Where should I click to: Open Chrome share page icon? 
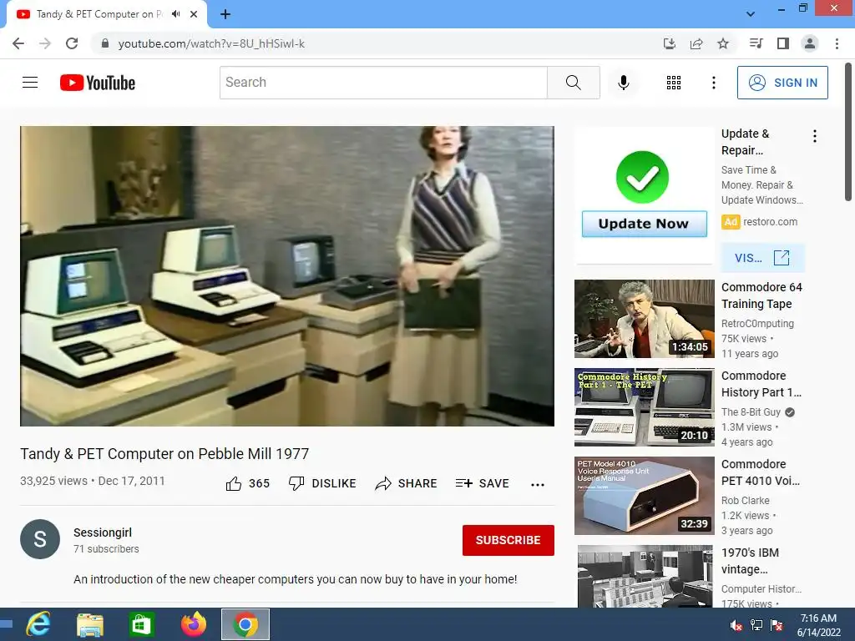[x=696, y=43]
